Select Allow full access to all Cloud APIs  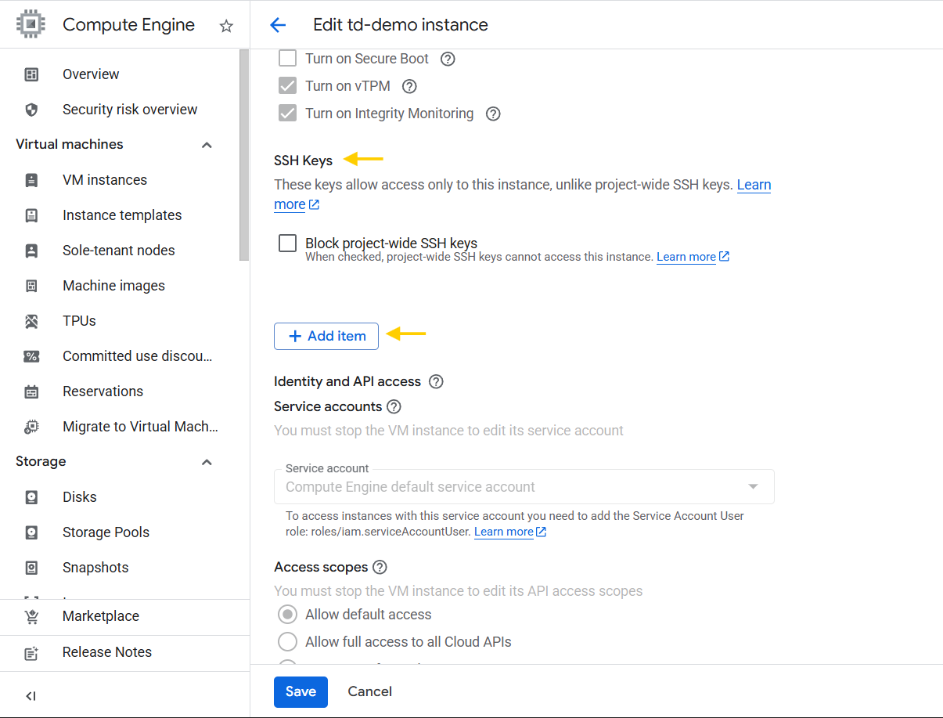coord(288,642)
